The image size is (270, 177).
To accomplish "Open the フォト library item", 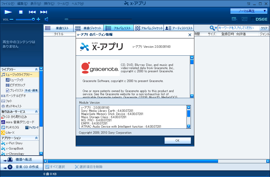I will pyautogui.click(x=7, y=101).
